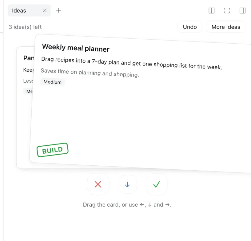Toggle the right sidebar panel icon

[242, 10]
